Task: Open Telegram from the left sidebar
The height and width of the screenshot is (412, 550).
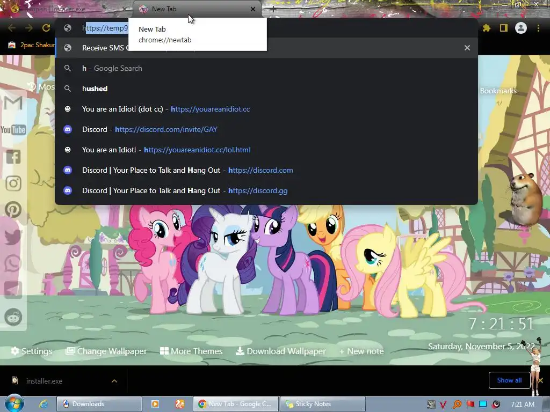Action: pos(13,290)
